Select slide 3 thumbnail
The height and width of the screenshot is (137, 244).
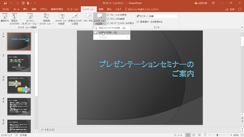click(19, 85)
